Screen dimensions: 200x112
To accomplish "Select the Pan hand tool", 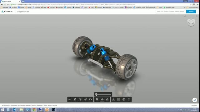I will tap(75, 100).
